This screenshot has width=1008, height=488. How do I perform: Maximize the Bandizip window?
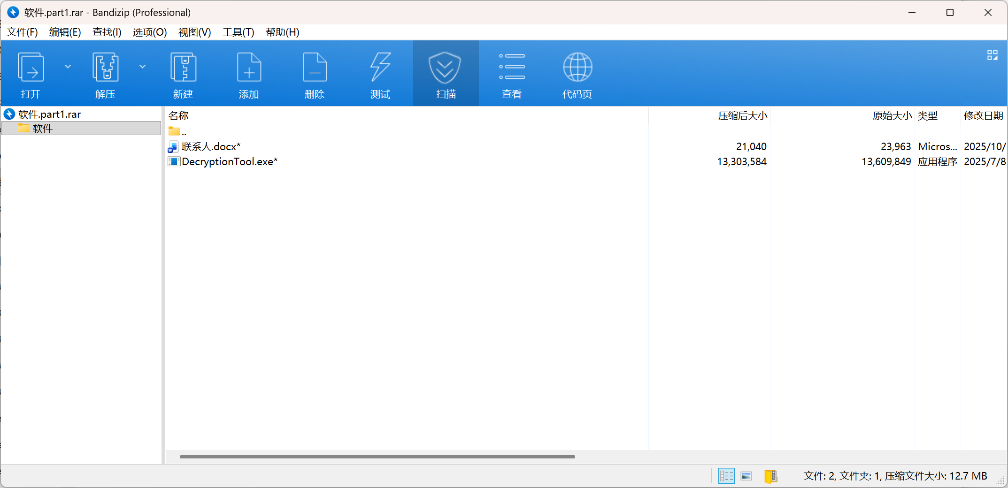(x=950, y=13)
